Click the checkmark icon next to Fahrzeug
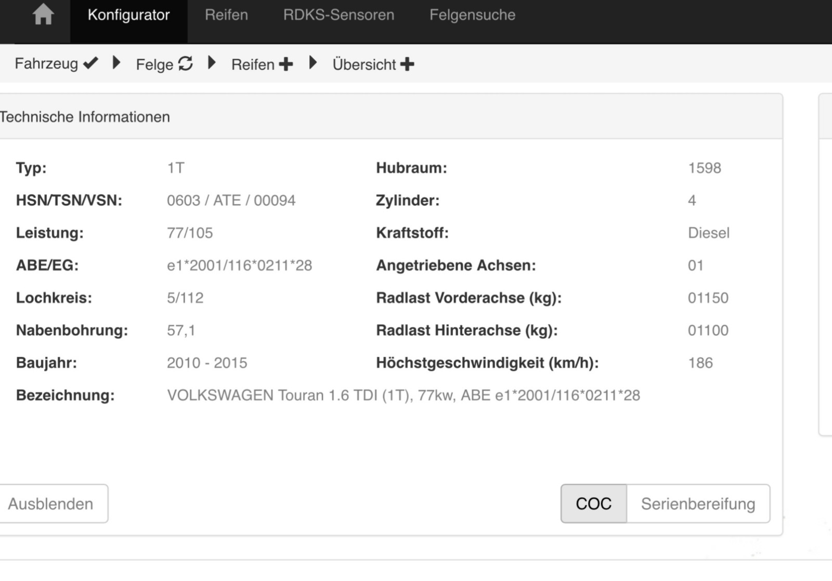Screen dimensions: 832x581 (x=90, y=63)
